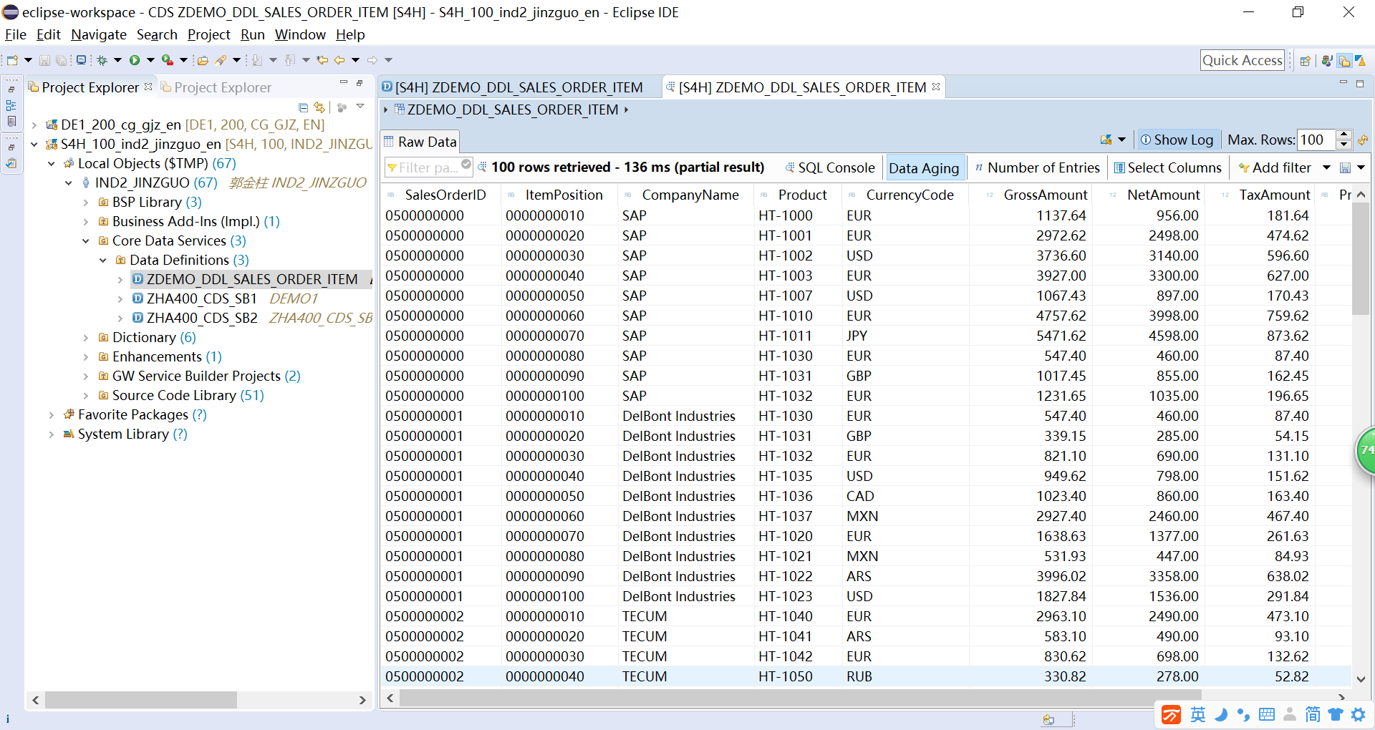1375x730 pixels.
Task: Start debugging with the green bug icon
Action: [x=102, y=60]
